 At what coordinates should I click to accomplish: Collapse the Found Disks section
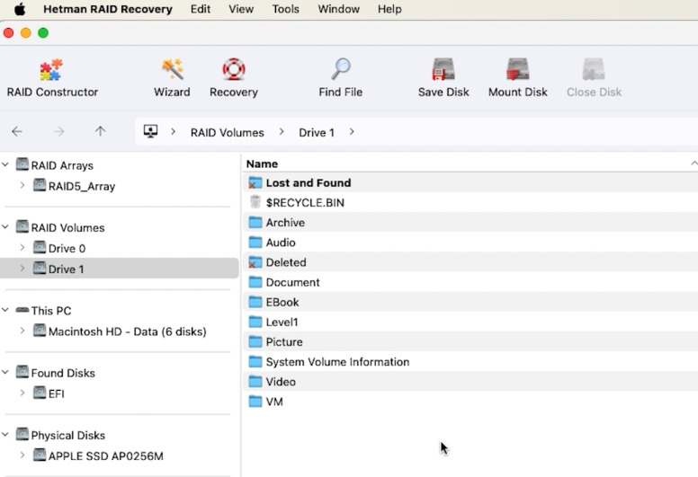[5, 373]
